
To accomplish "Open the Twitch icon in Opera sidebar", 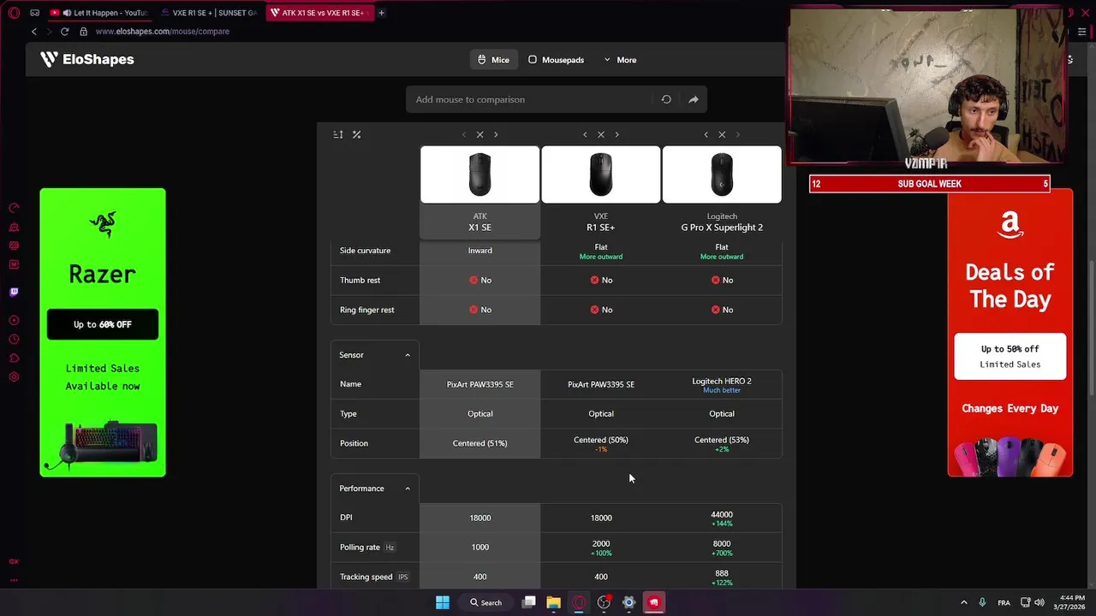I will (x=14, y=292).
